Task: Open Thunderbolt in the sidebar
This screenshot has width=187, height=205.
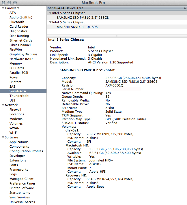Action: coord(19,96)
